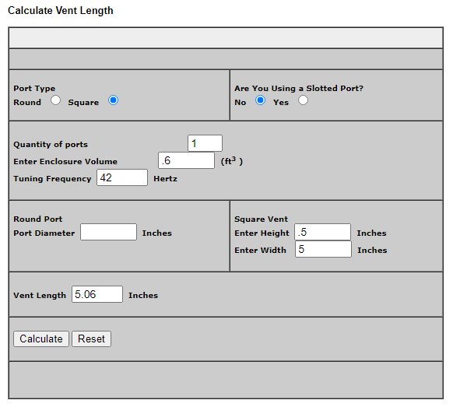Click the Hertz unit label
453x407 pixels.
[x=165, y=178]
